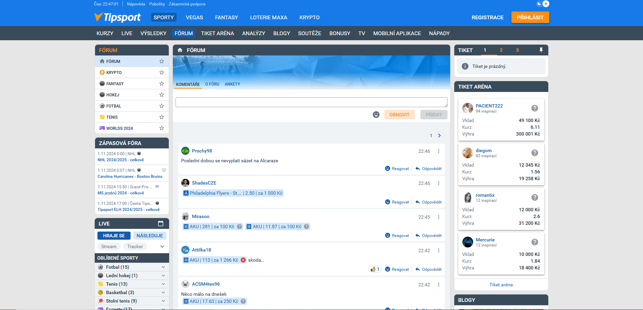Expand Basketbal (3) sport list
The width and height of the screenshot is (643, 310).
coord(163,292)
